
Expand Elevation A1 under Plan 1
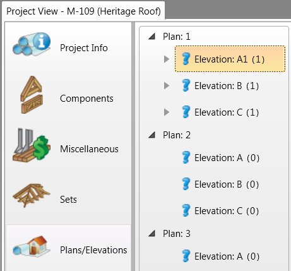coord(167,59)
